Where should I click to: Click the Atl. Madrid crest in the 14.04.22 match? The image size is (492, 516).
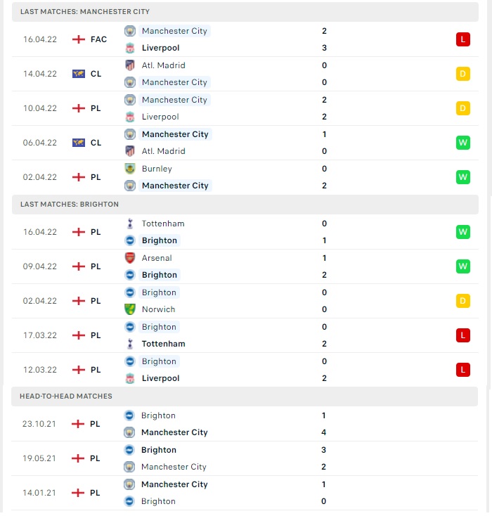coord(130,65)
